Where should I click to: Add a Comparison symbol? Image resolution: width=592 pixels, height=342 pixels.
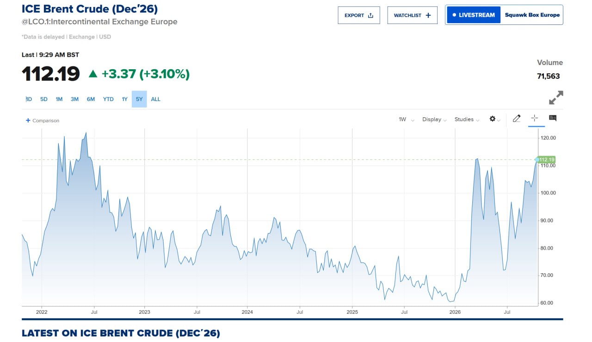[43, 120]
